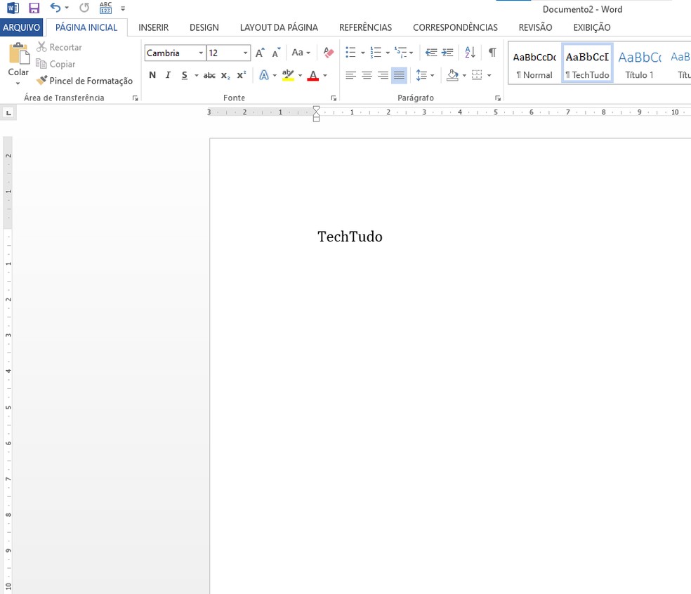Switch to the REVISÃO tab

point(535,27)
